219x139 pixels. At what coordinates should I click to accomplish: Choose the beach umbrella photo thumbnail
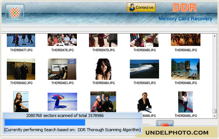(x=62, y=102)
